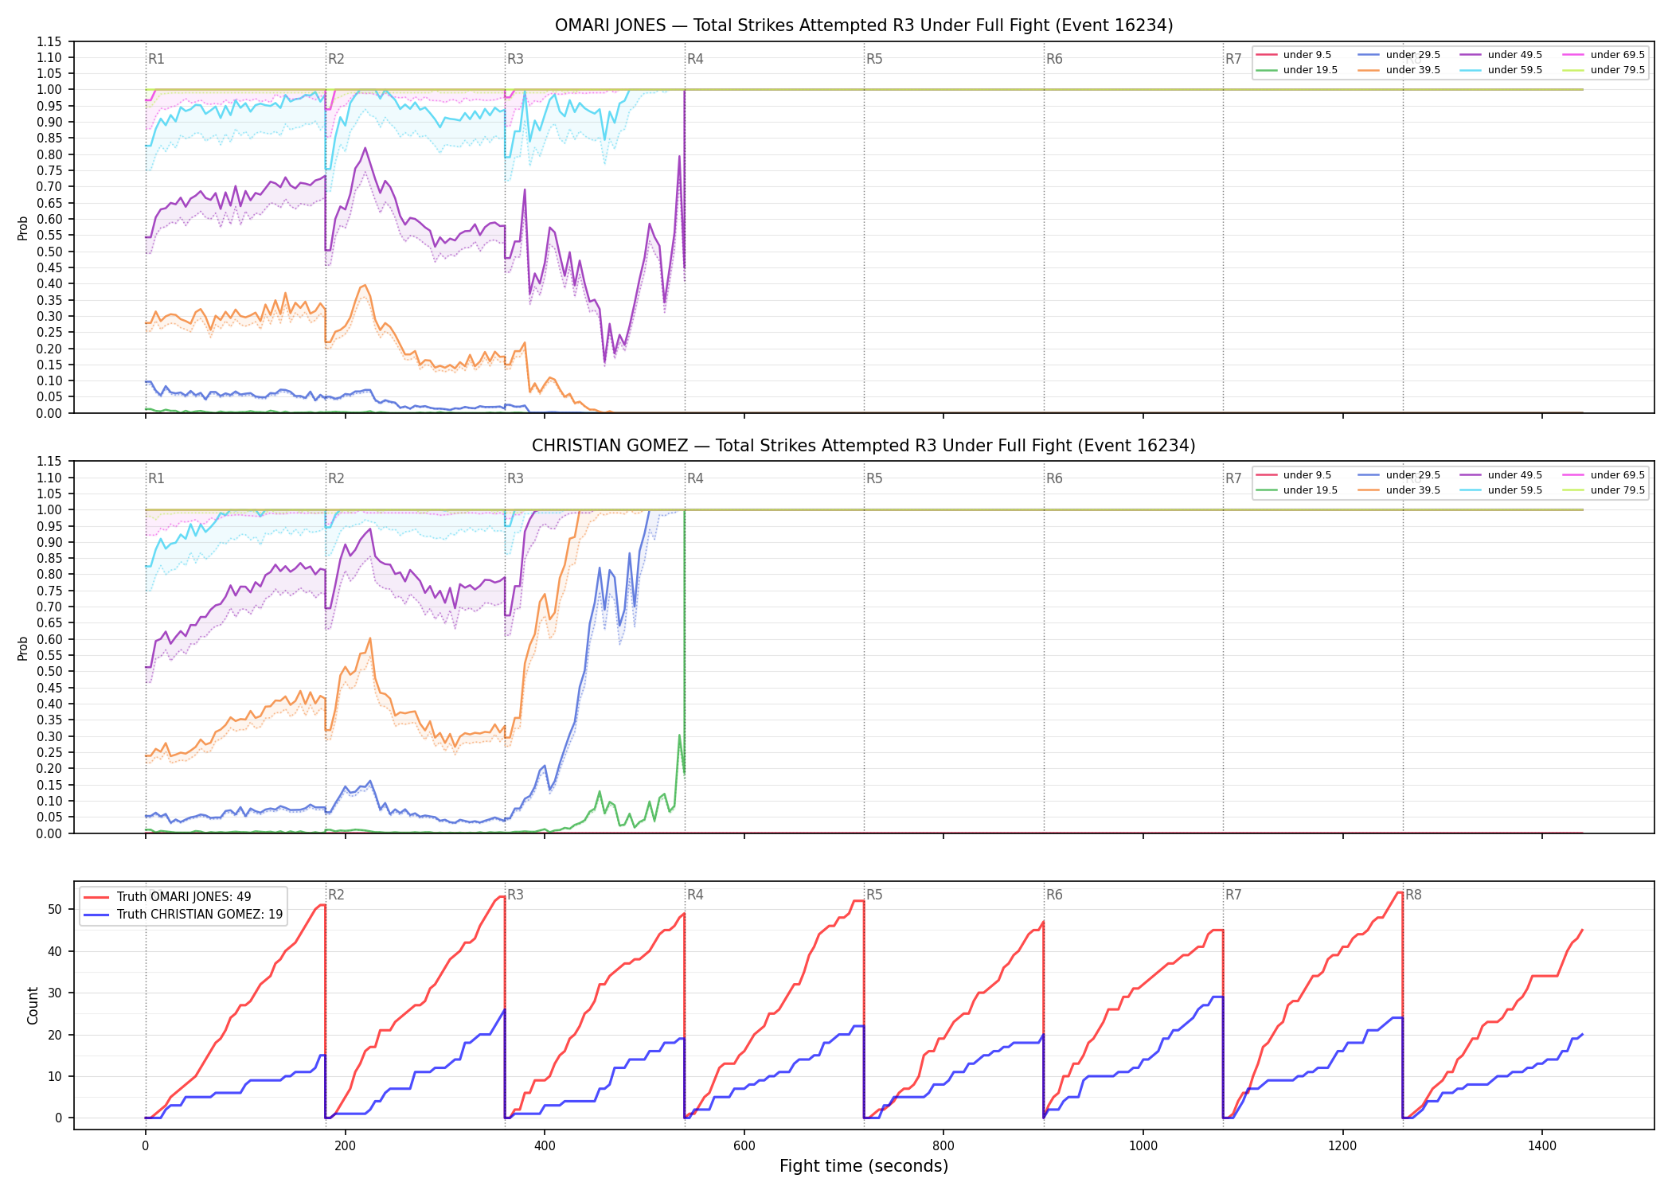Select R5 label in Omari Jones chart
This screenshot has width=1672, height=1194.
(x=874, y=59)
